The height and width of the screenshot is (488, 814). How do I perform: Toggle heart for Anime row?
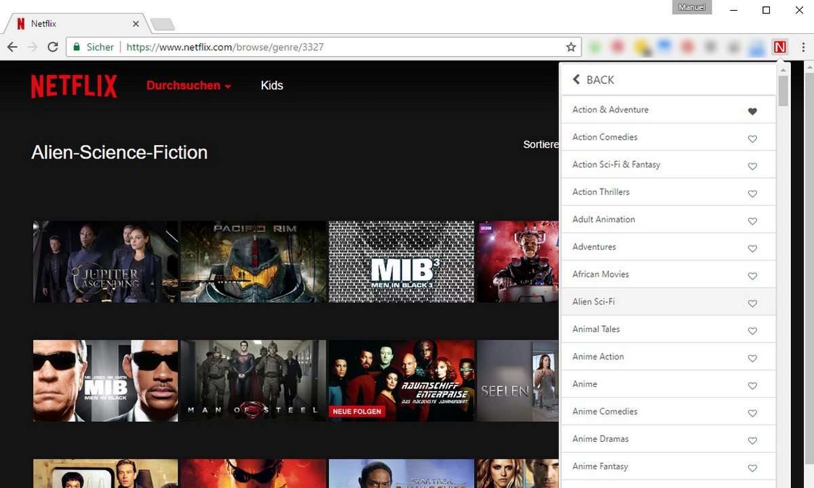(752, 386)
